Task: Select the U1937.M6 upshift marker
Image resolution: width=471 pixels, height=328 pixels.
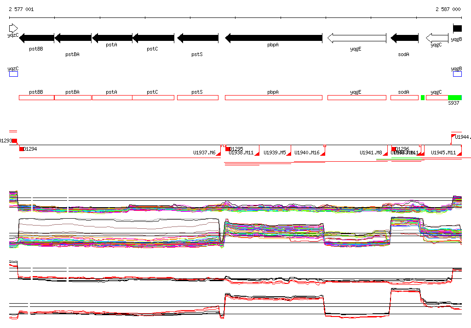Action: coord(218,153)
